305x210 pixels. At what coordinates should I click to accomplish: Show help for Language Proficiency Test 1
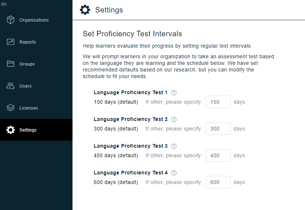point(174,93)
